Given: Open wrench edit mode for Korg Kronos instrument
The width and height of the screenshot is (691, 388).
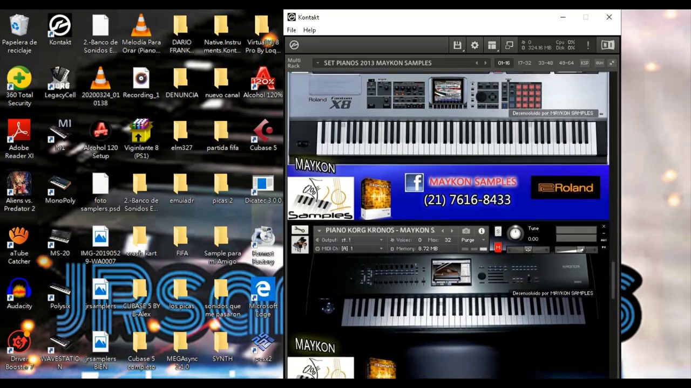Looking at the screenshot, I should [299, 230].
